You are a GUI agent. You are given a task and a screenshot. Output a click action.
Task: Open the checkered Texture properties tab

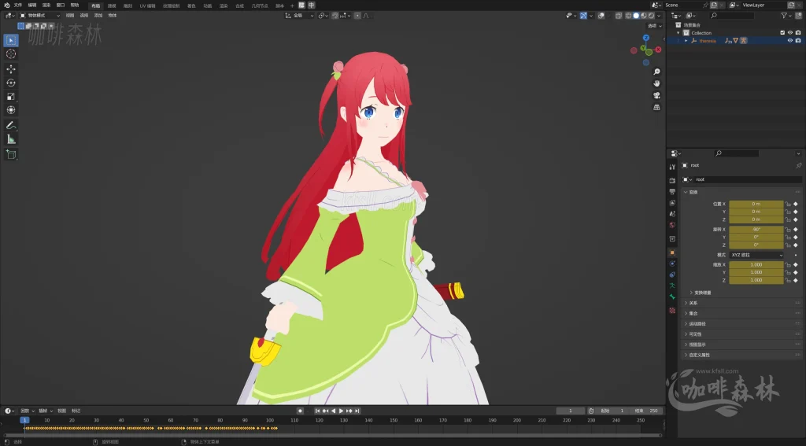coord(672,311)
